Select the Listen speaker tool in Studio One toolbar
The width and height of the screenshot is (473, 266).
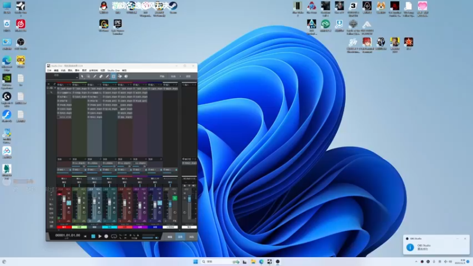click(126, 76)
